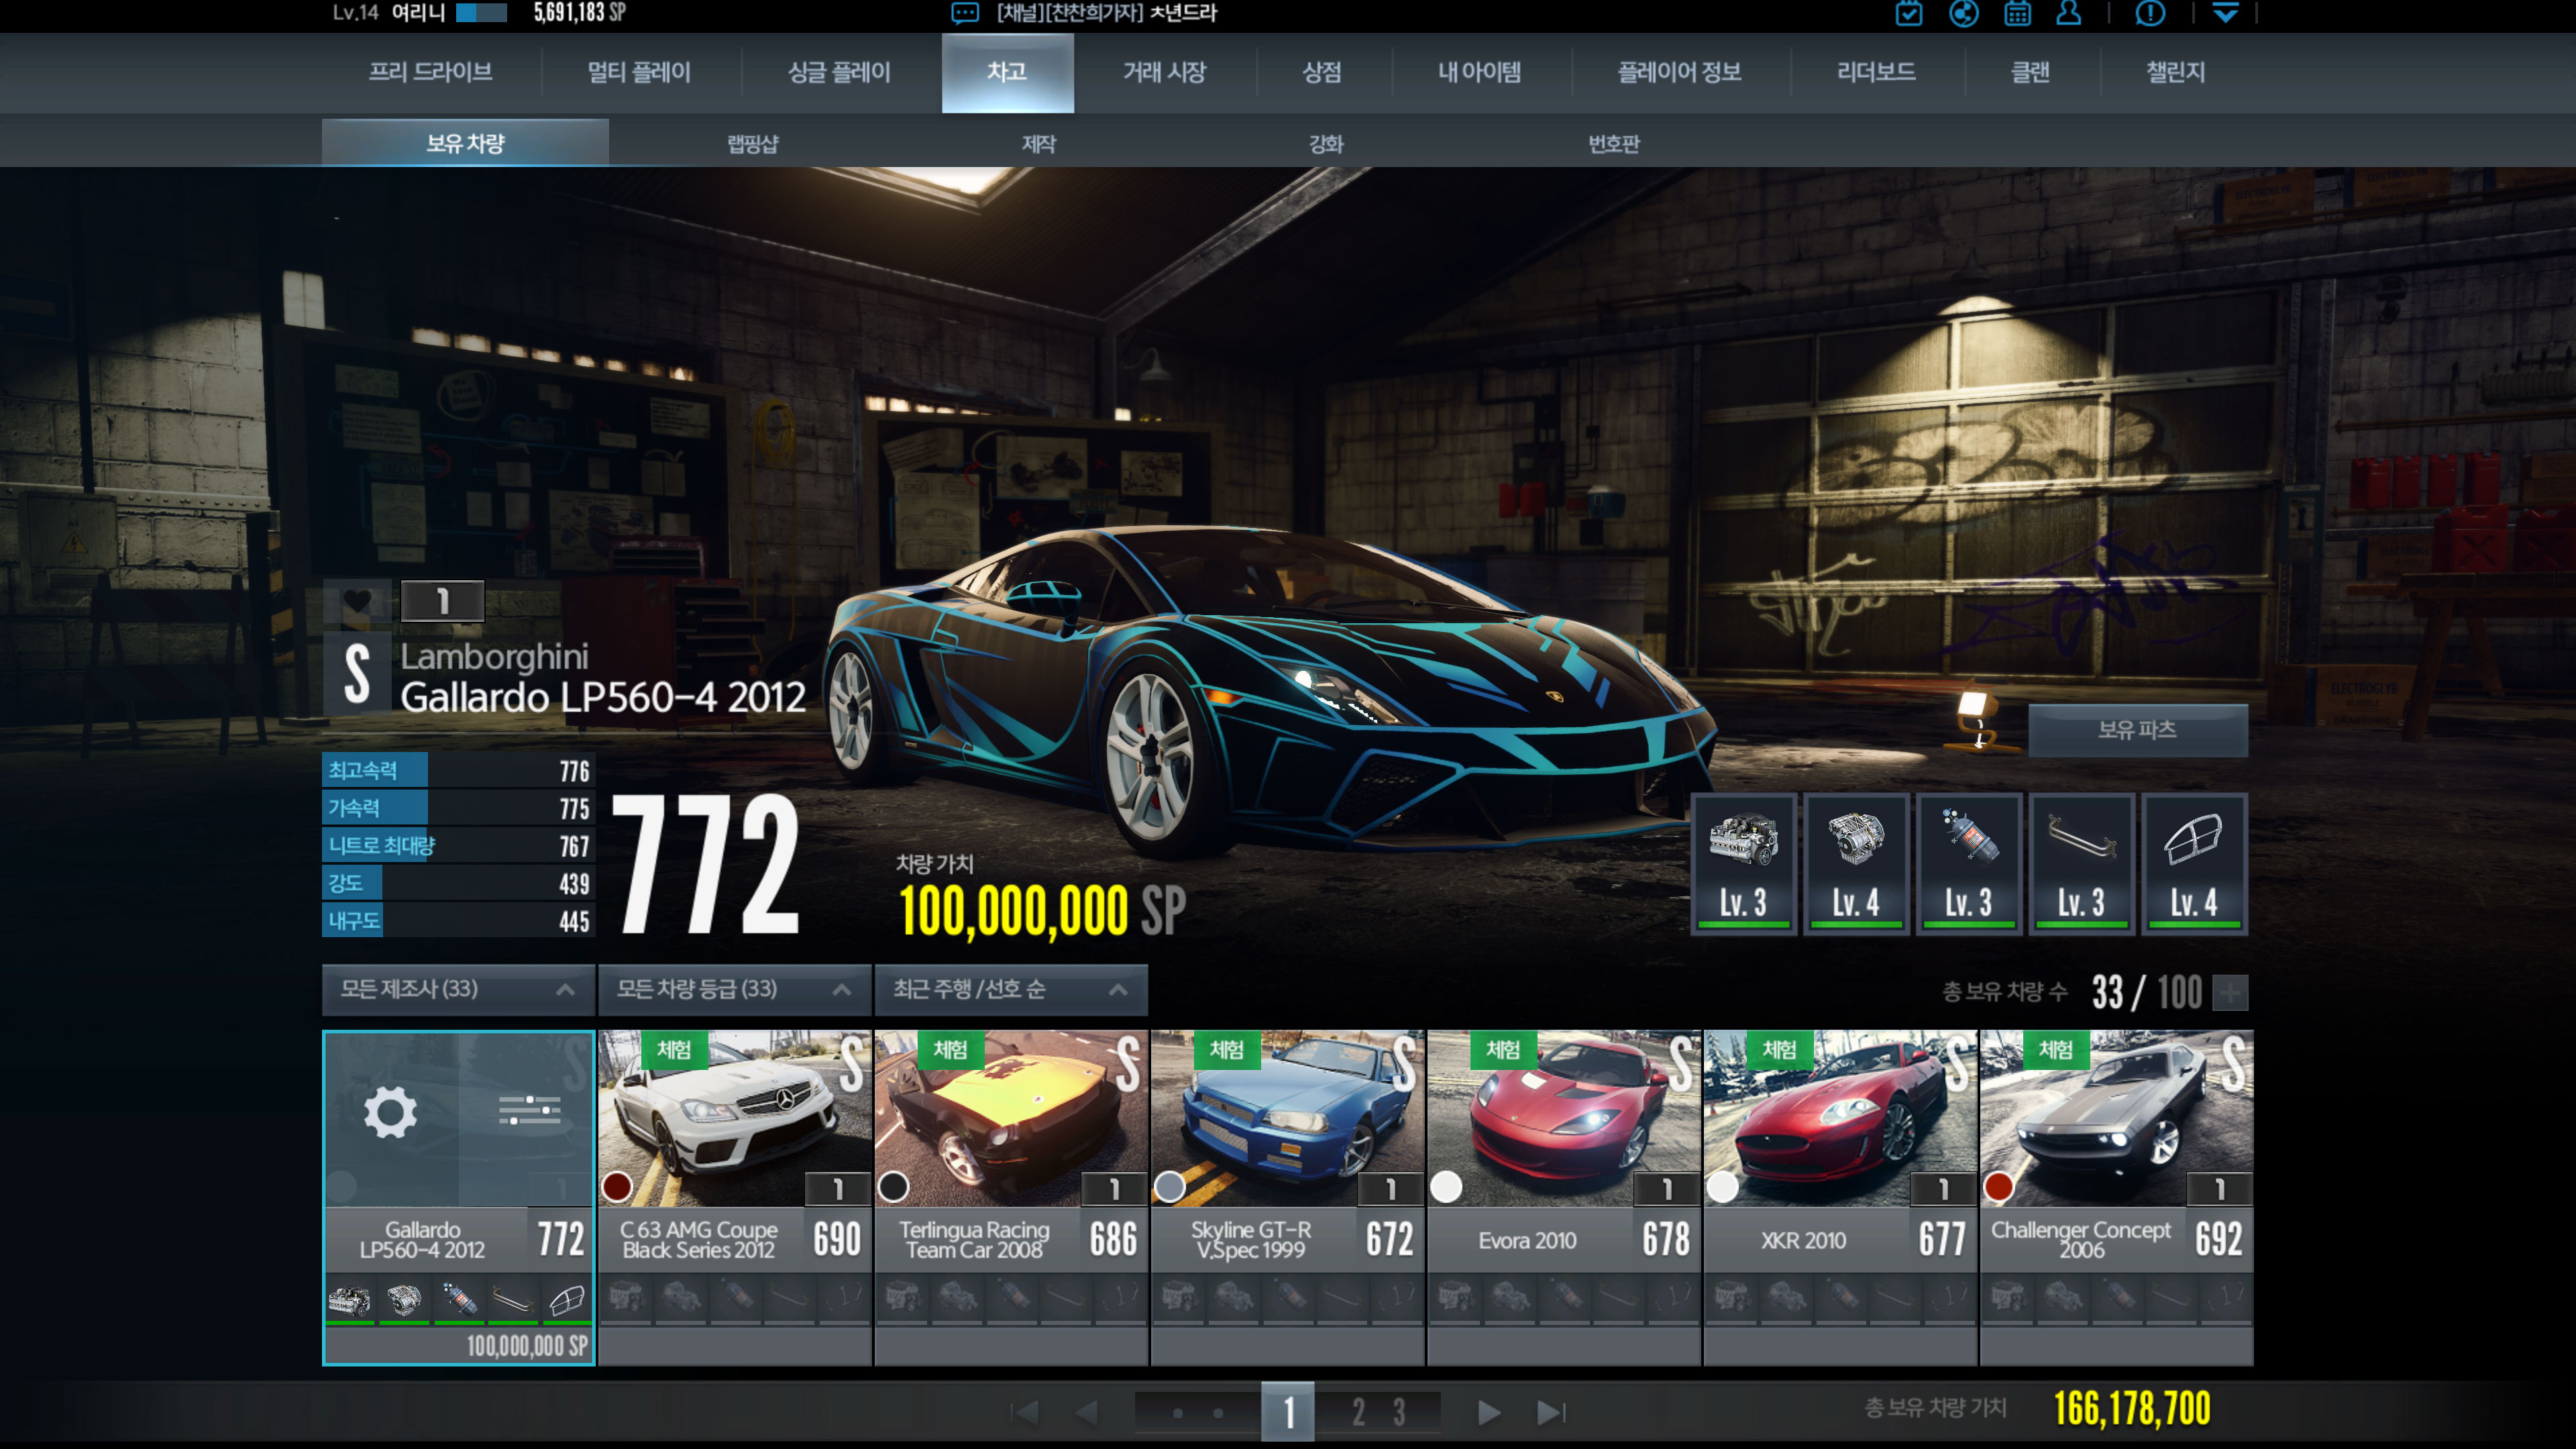Image resolution: width=2576 pixels, height=1449 pixels.
Task: Switch to the 거래 시장 menu tab
Action: pyautogui.click(x=1164, y=72)
